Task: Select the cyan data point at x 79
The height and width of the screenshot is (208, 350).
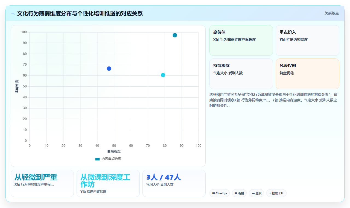Action: [x=163, y=75]
